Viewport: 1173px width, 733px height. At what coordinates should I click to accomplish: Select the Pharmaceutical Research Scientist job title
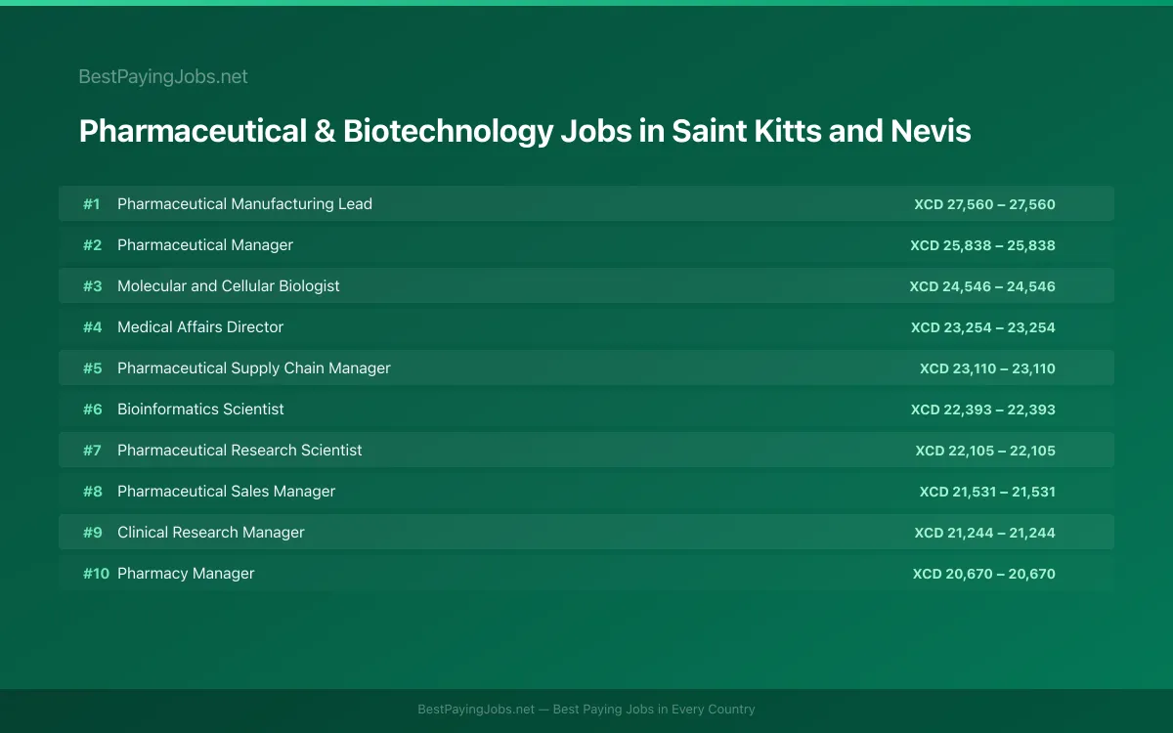[x=239, y=451]
